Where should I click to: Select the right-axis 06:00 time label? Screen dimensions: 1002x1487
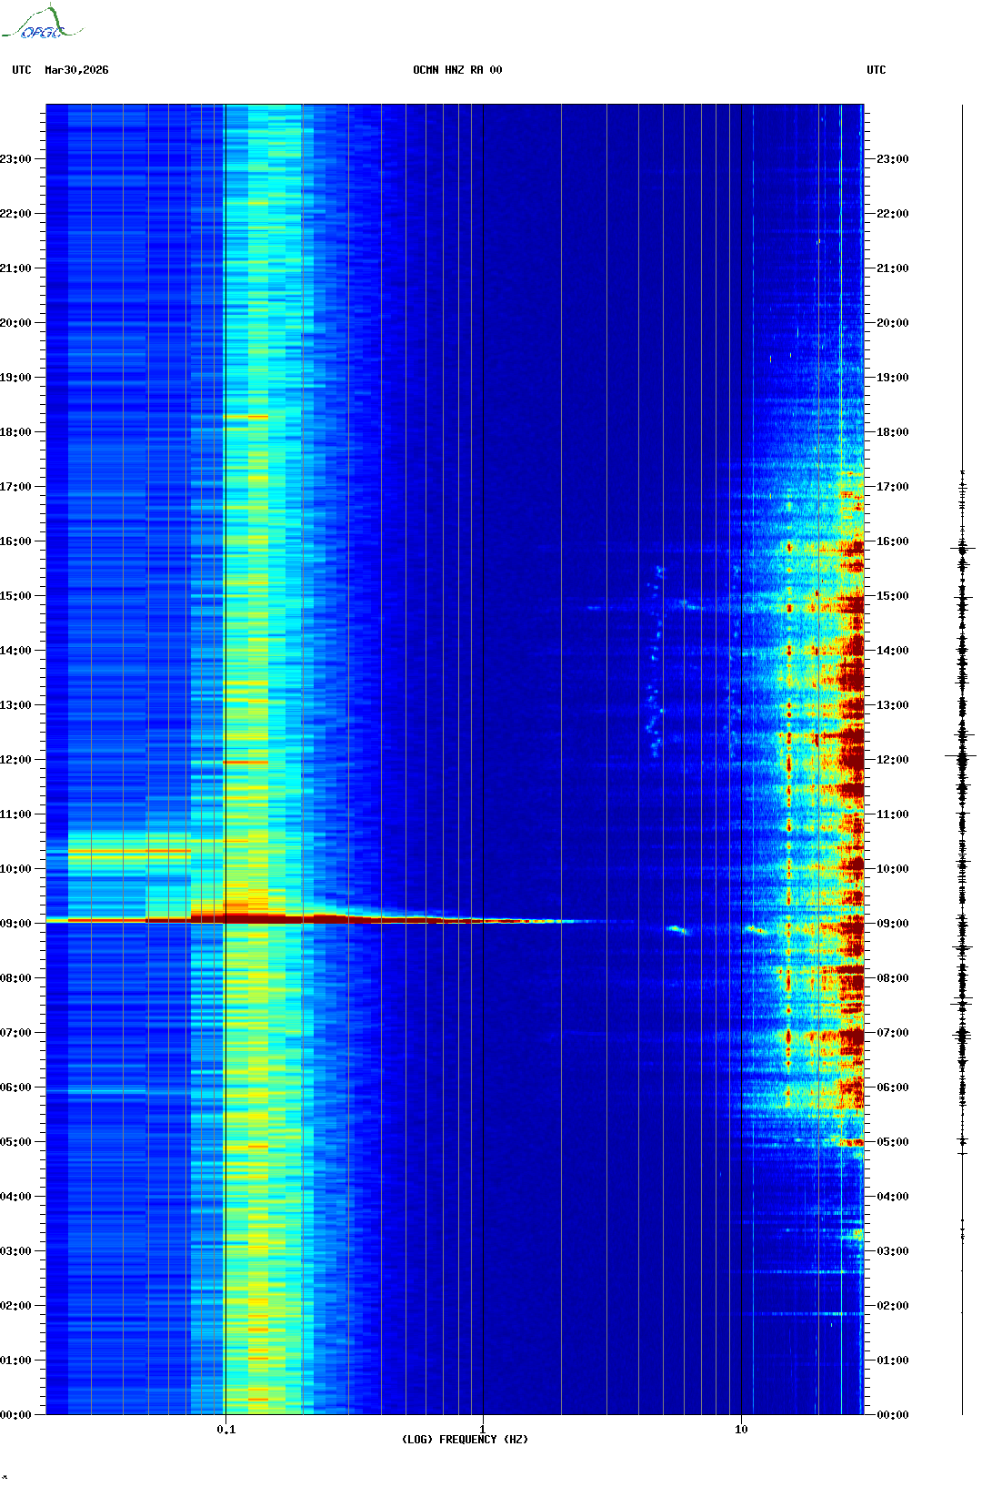click(892, 1087)
